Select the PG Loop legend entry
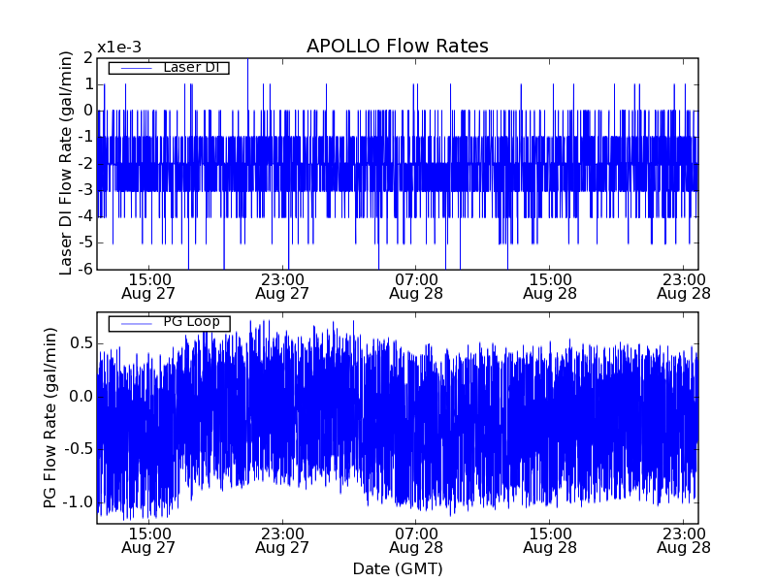Screen dimensions: 776x582 click(x=191, y=322)
